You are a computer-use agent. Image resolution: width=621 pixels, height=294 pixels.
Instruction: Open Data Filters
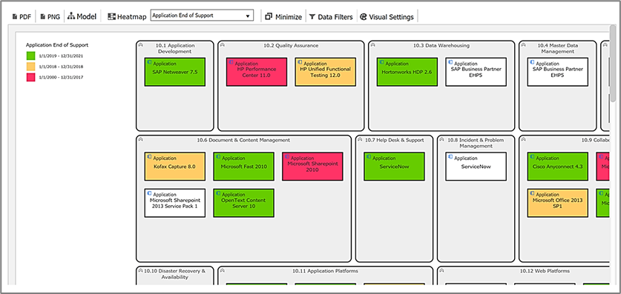pyautogui.click(x=331, y=17)
